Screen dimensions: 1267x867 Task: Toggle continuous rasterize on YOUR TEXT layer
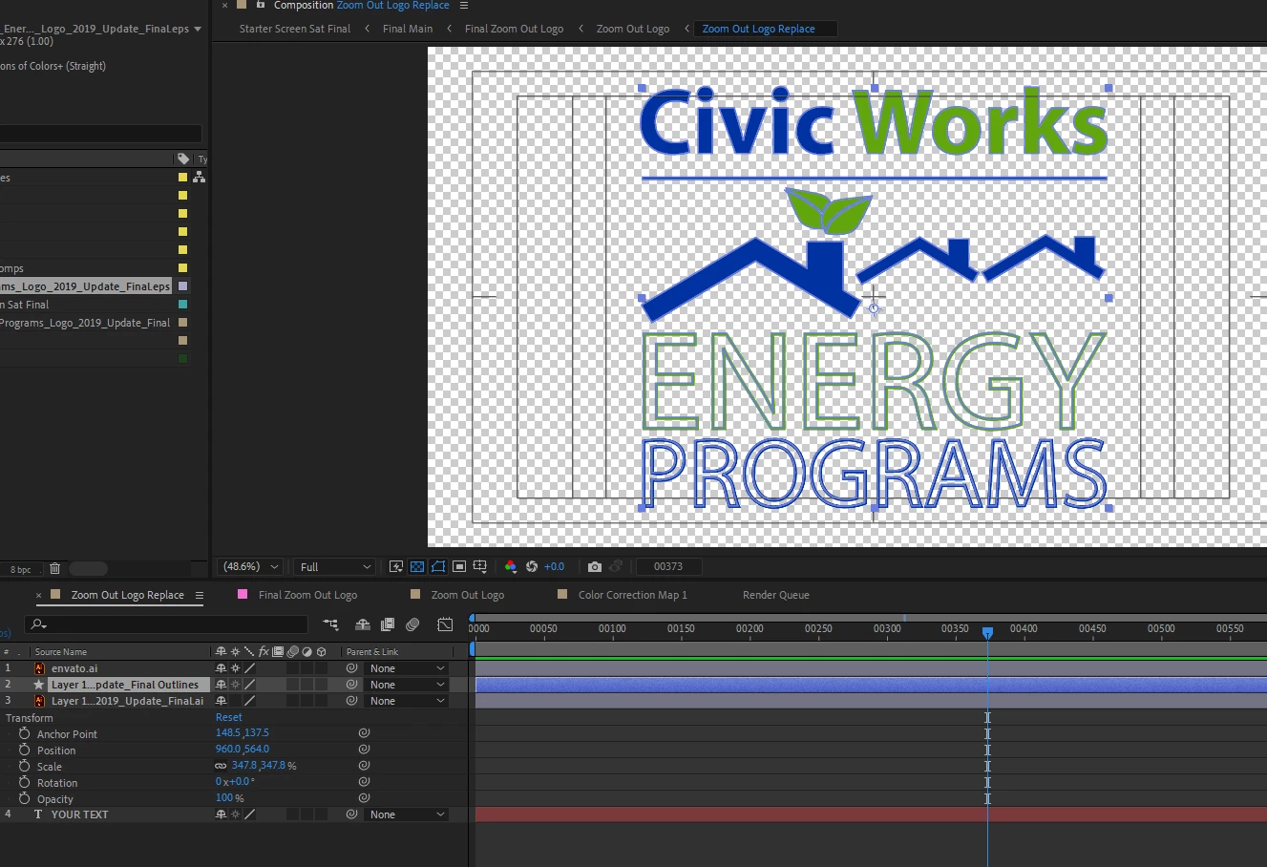pyautogui.click(x=235, y=814)
